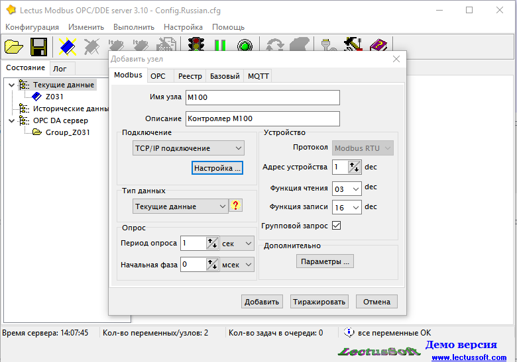This screenshot has height=362, width=517.
Task: Click the green round lamp icon
Action: (245, 46)
